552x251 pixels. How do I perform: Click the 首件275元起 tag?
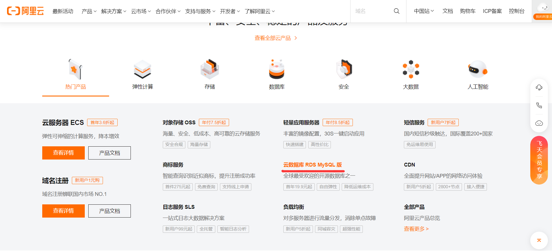coord(178,187)
